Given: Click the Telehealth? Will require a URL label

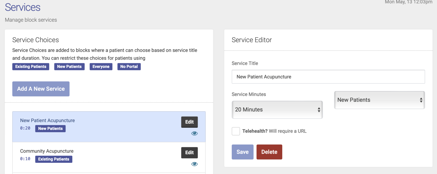Looking at the screenshot, I should pyautogui.click(x=274, y=131).
